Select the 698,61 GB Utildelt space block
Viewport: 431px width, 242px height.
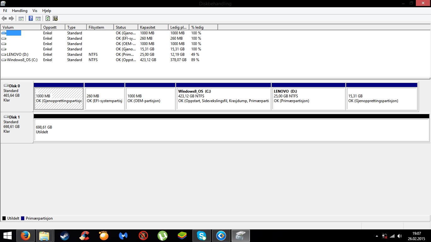(x=232, y=130)
